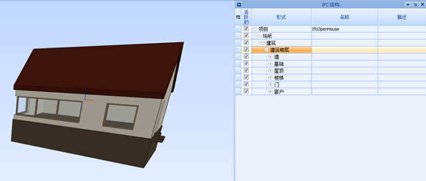Viewport: 426px width, 181px height.
Task: Collapse the 建筑楼层 tree node
Action: pyautogui.click(x=266, y=50)
